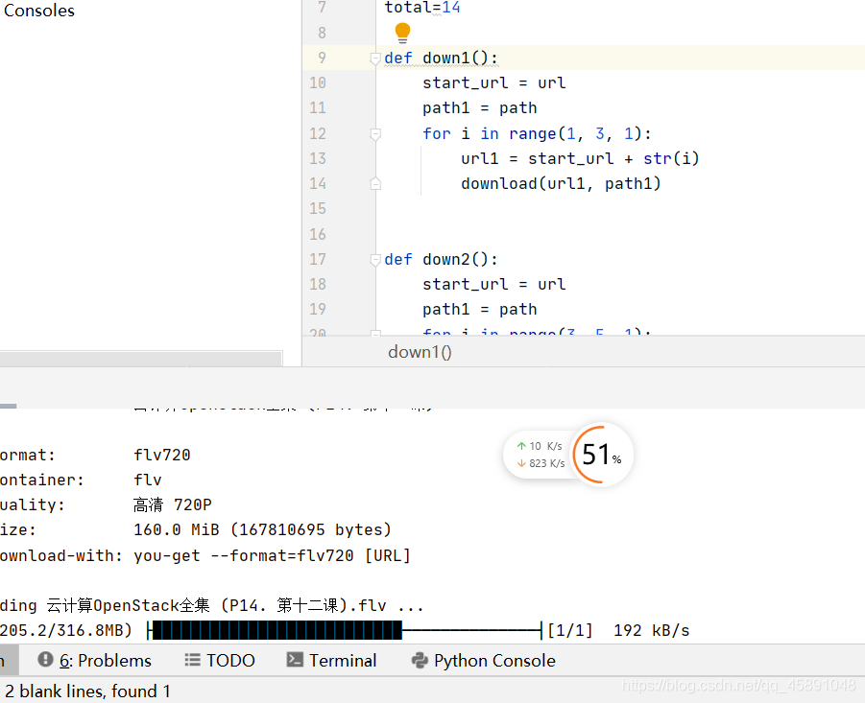Click the left panel horizontal scrollbar
This screenshot has height=703, width=865.
click(x=140, y=359)
